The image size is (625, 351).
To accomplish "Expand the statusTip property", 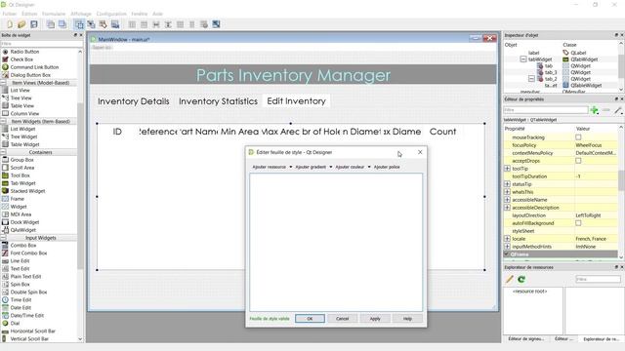I will tap(507, 184).
